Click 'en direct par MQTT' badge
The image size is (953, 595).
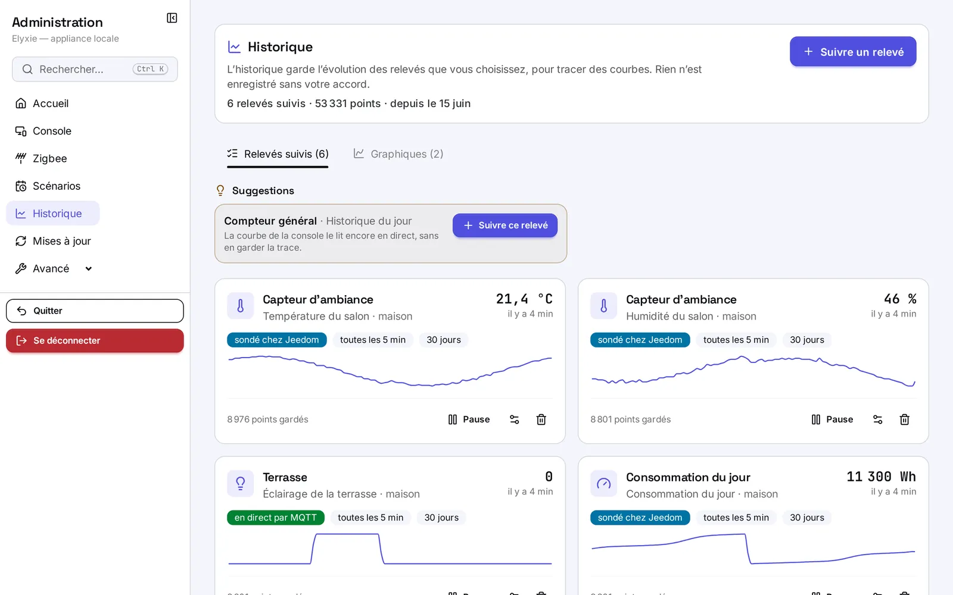tap(276, 518)
